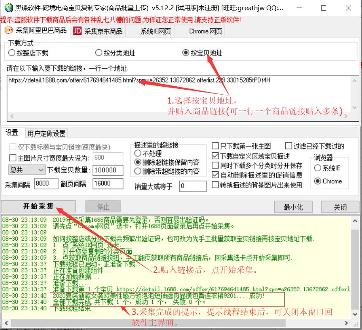Select Chrome as the browser
The width and height of the screenshot is (362, 330).
[x=328, y=181]
